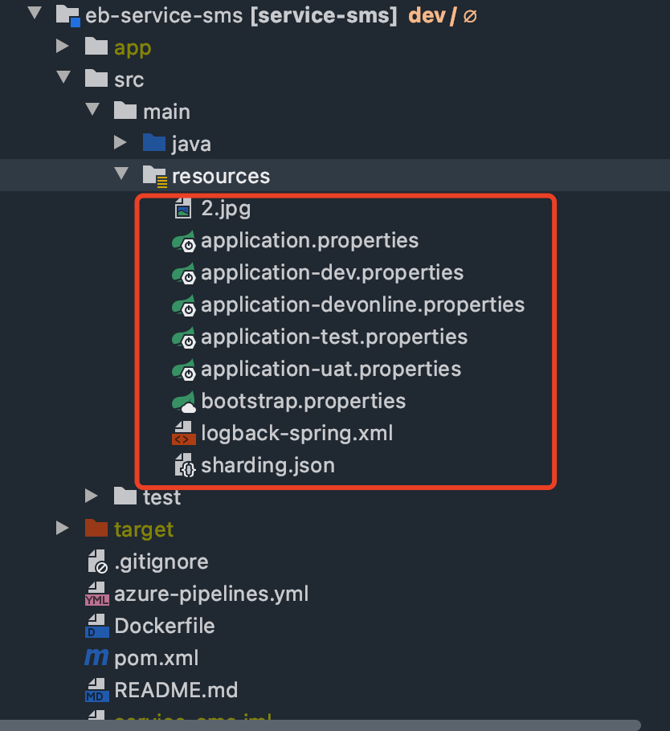670x731 pixels.
Task: Click the Dockerfile icon
Action: [x=96, y=626]
